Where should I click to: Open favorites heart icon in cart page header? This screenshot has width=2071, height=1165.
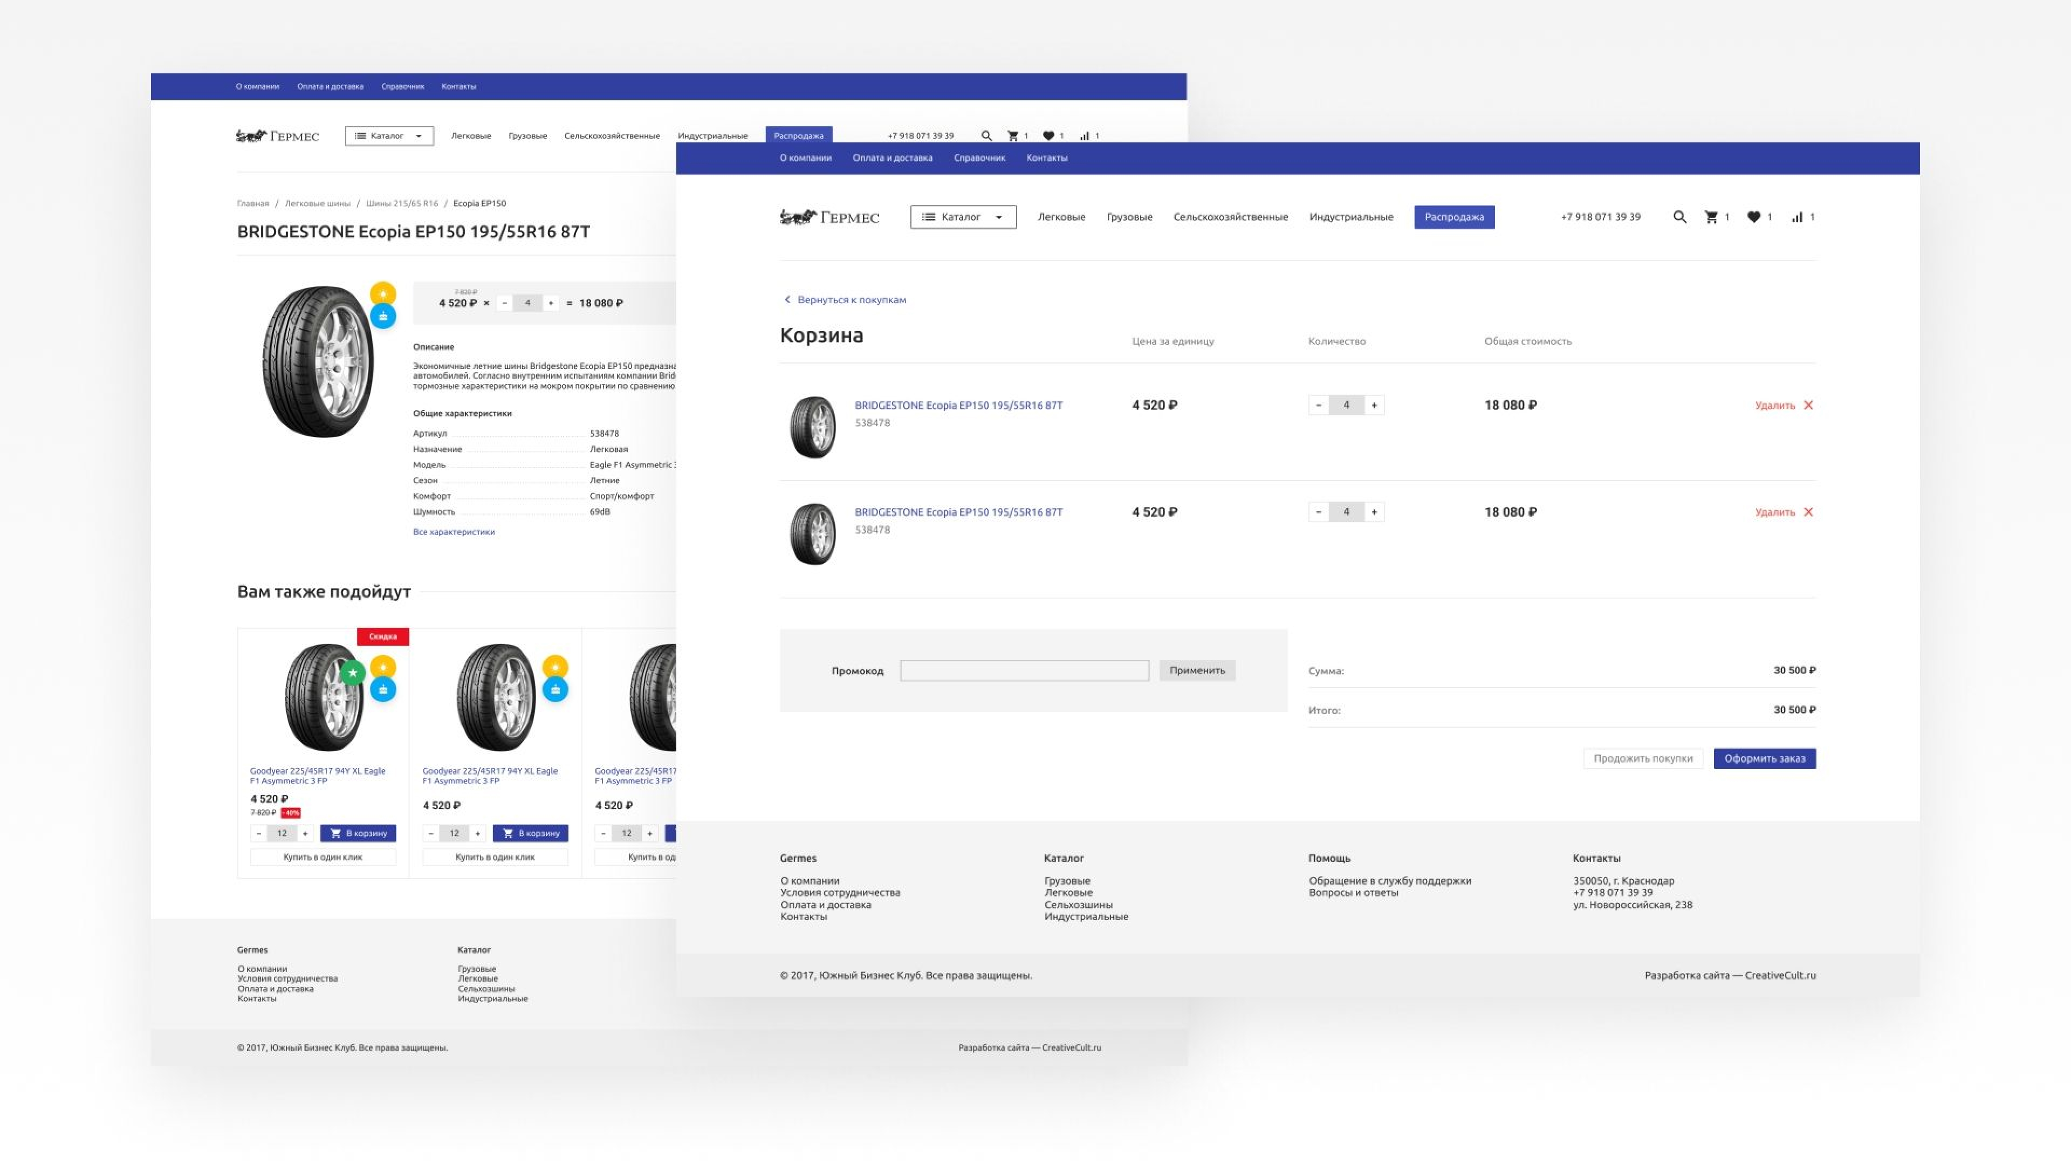point(1753,217)
